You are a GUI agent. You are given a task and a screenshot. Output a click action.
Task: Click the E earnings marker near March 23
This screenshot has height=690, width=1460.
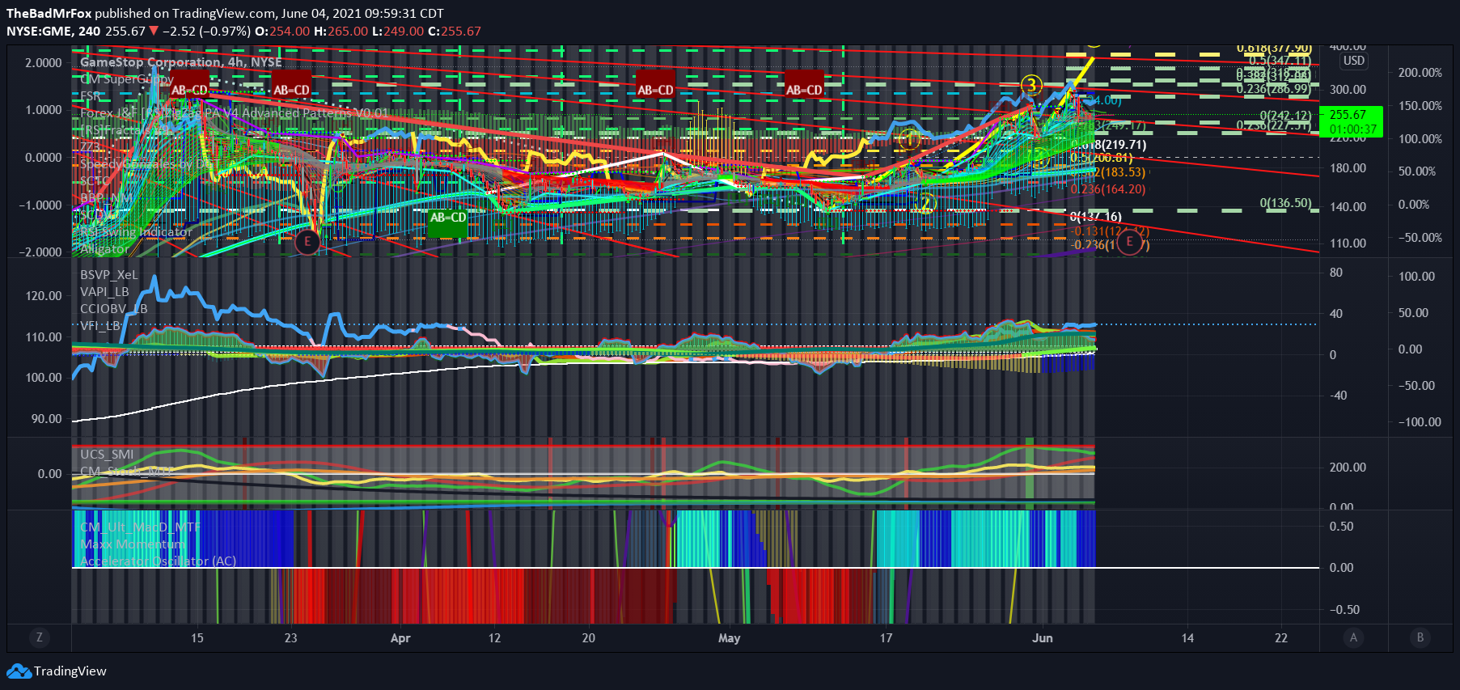tap(307, 241)
